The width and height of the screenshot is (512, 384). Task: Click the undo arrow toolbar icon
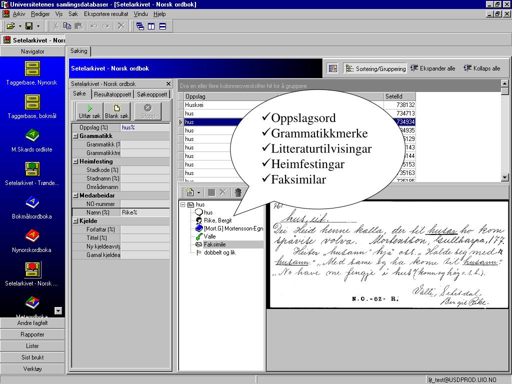coord(94,26)
